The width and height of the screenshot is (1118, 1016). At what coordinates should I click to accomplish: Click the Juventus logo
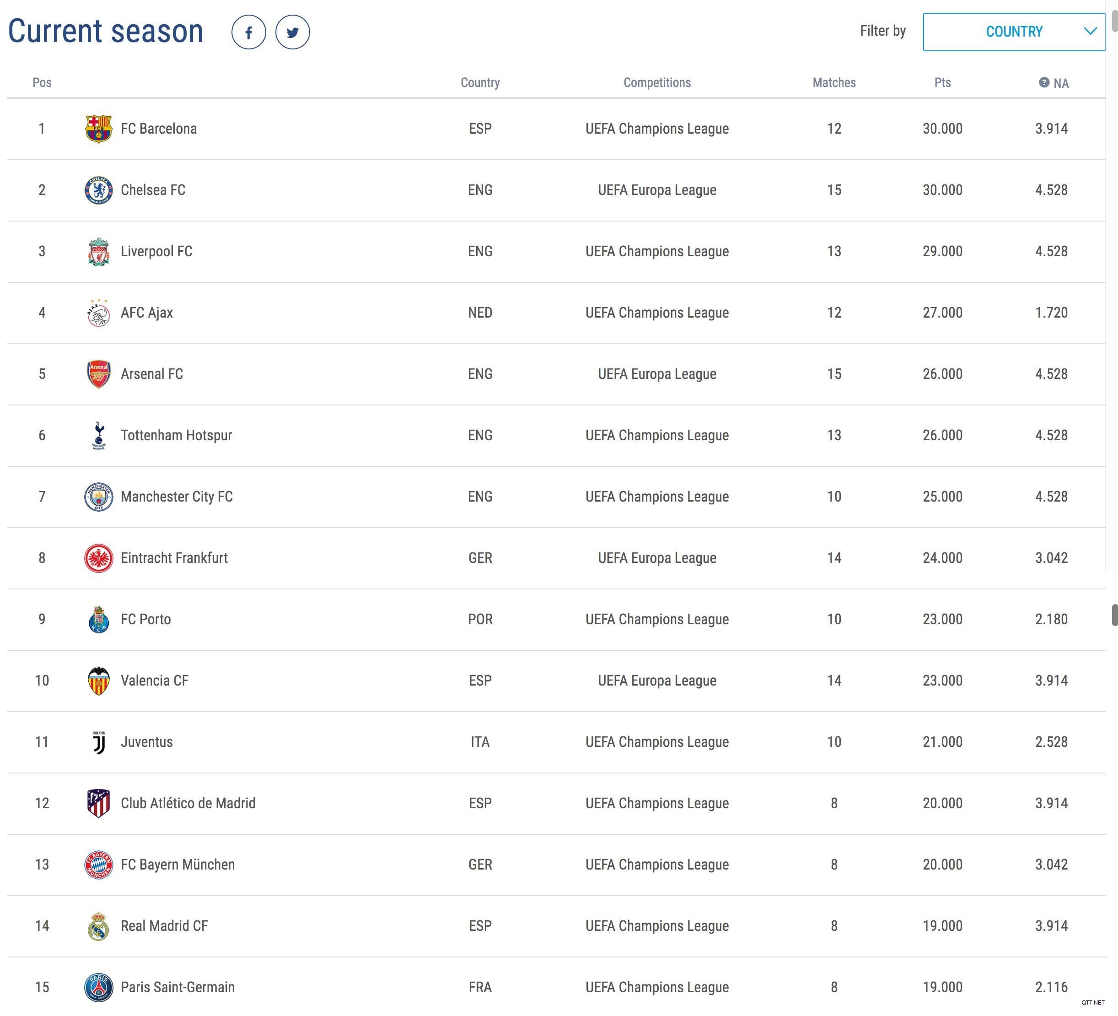tap(99, 742)
